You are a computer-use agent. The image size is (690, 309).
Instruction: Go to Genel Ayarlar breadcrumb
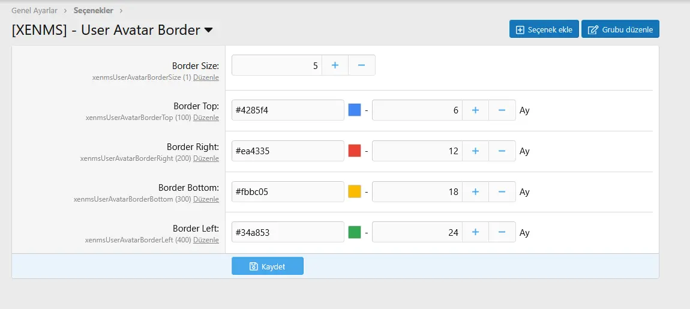pos(34,10)
